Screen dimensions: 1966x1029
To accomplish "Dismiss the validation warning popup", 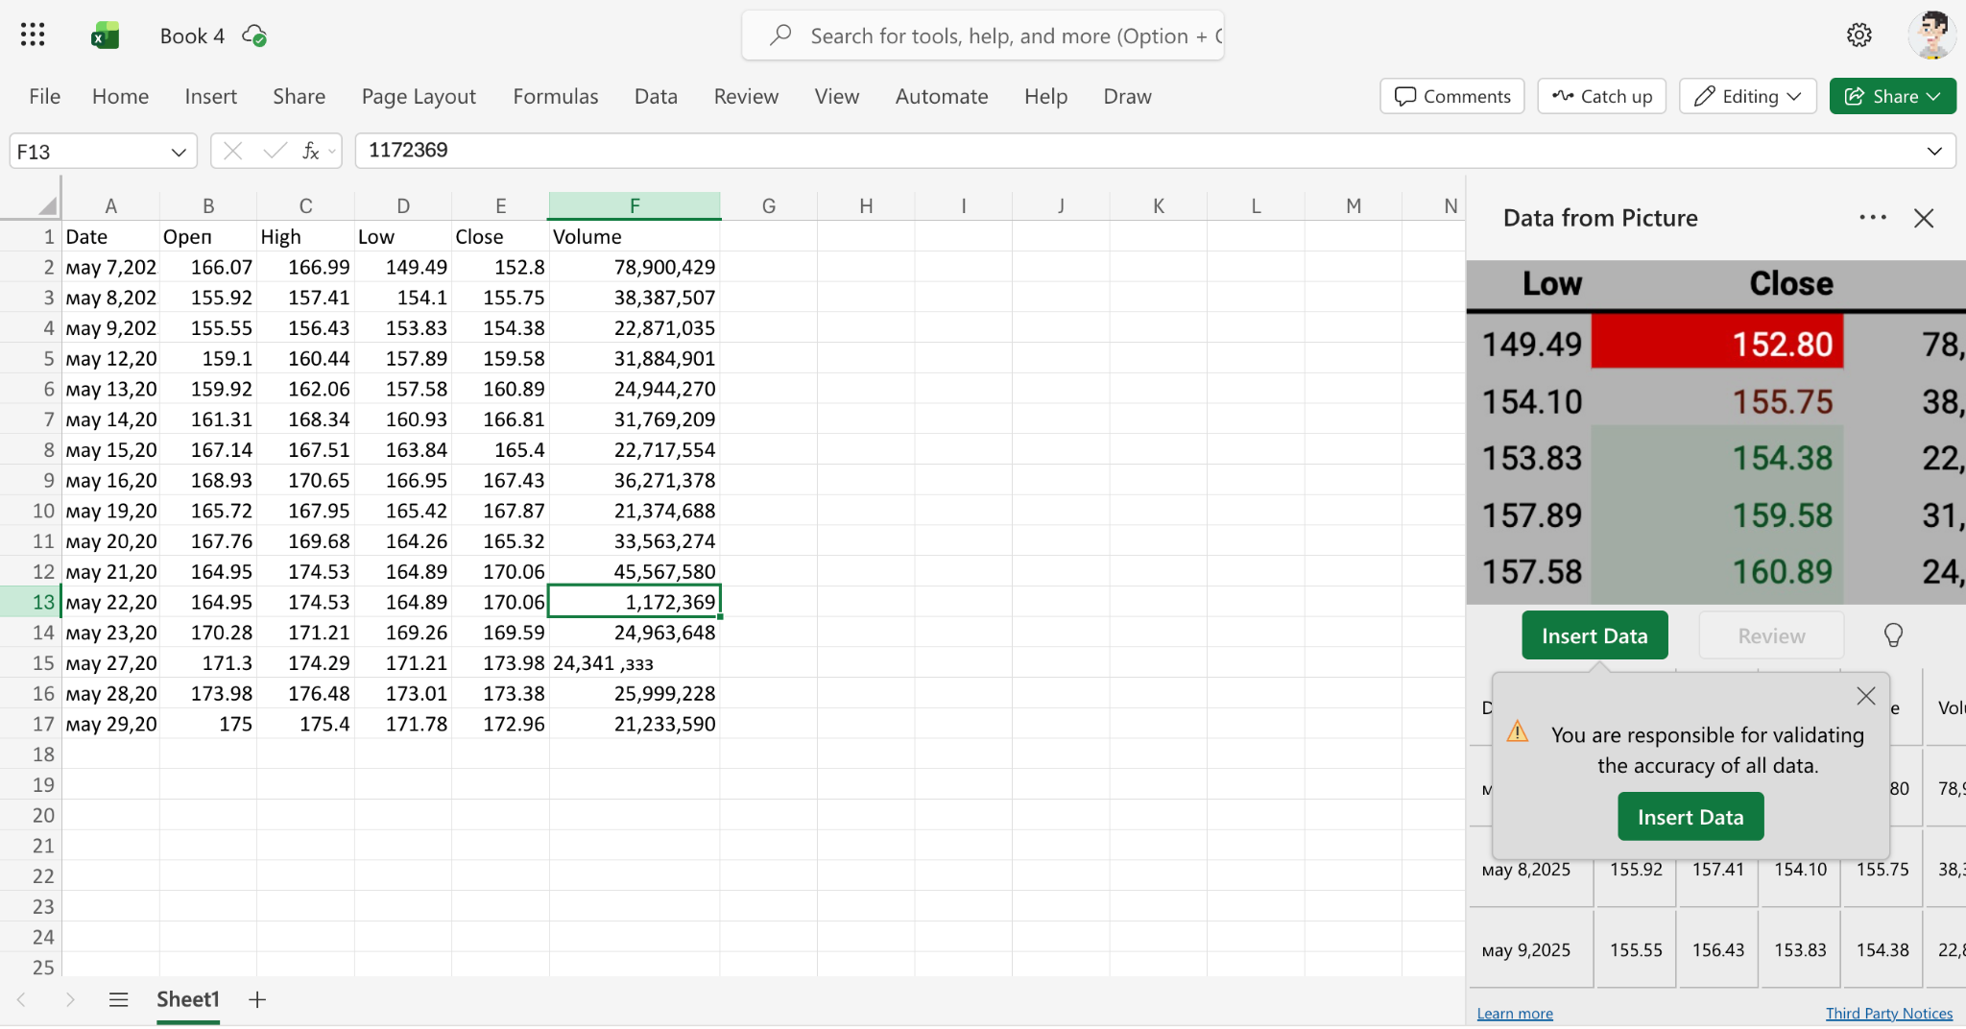I will pyautogui.click(x=1866, y=696).
